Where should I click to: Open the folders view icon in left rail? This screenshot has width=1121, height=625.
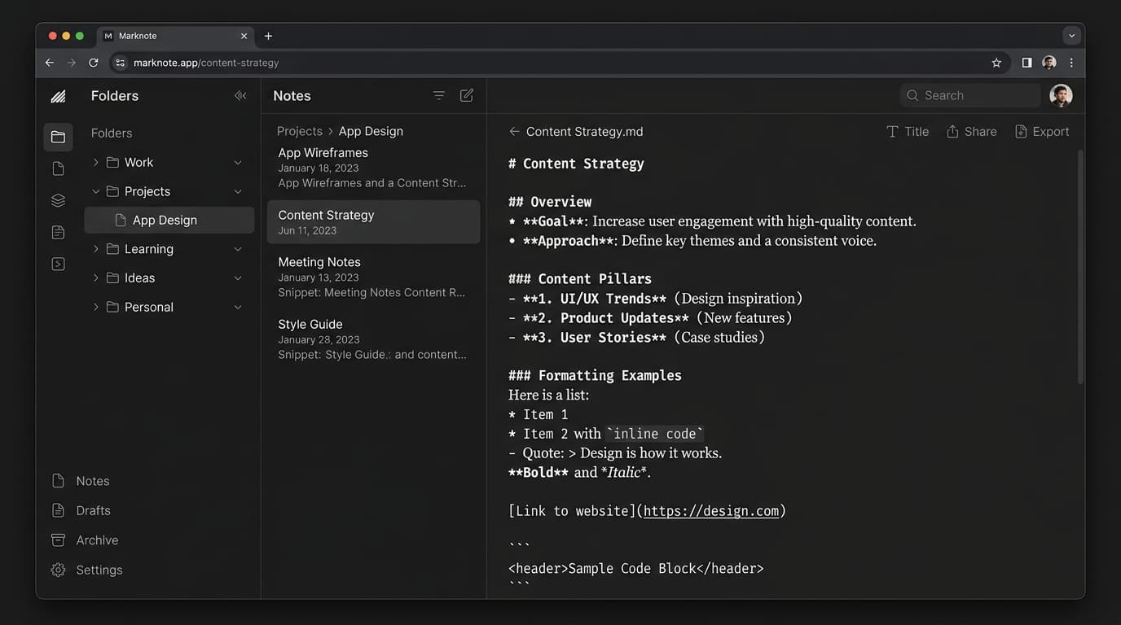point(58,138)
